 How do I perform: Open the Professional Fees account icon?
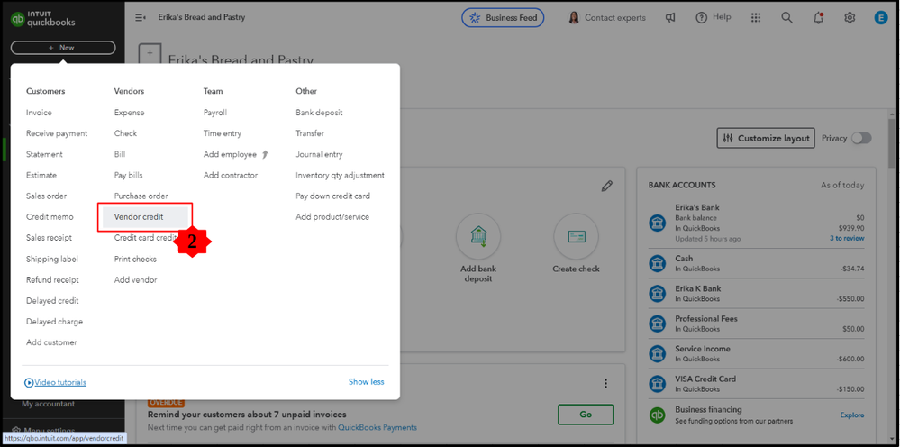[x=657, y=323]
